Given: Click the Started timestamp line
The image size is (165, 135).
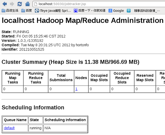Looking at the screenshot, I should [x=34, y=36].
